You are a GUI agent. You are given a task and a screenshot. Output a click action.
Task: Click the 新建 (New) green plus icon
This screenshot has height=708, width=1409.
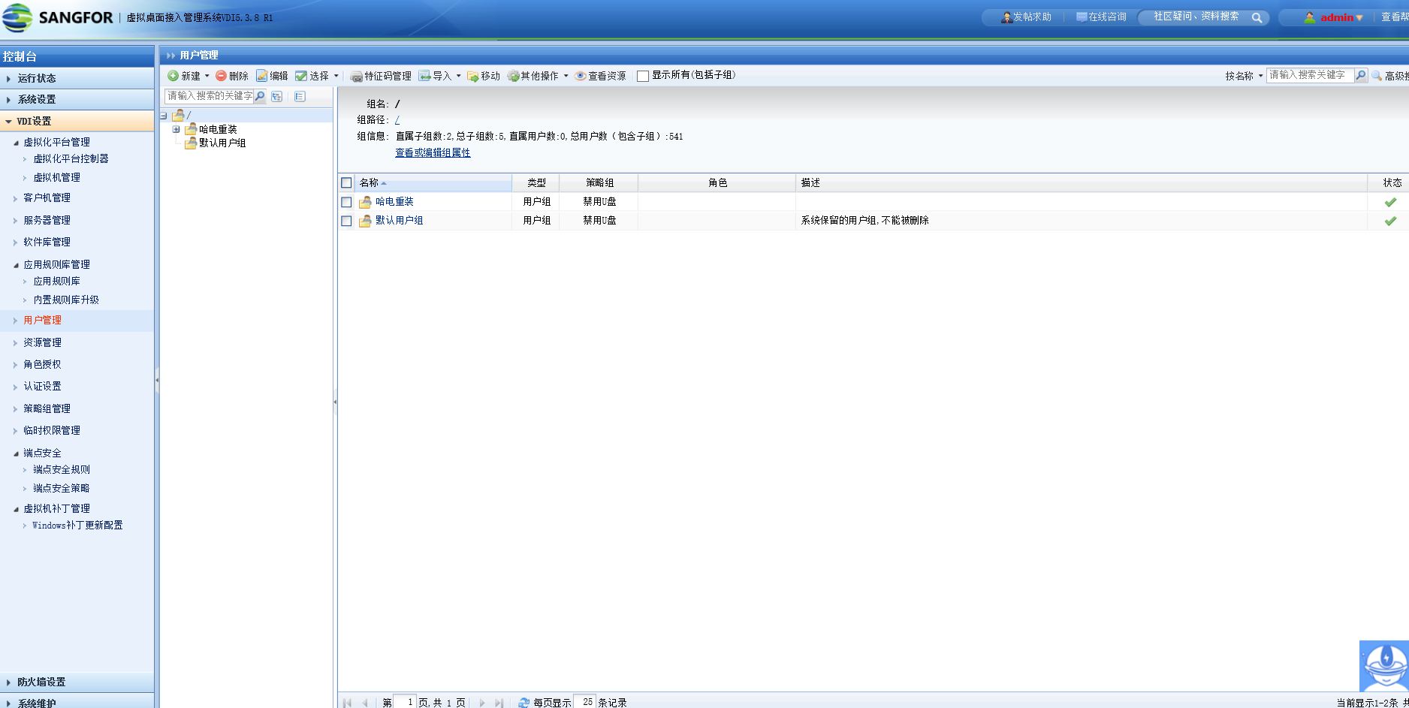point(173,76)
